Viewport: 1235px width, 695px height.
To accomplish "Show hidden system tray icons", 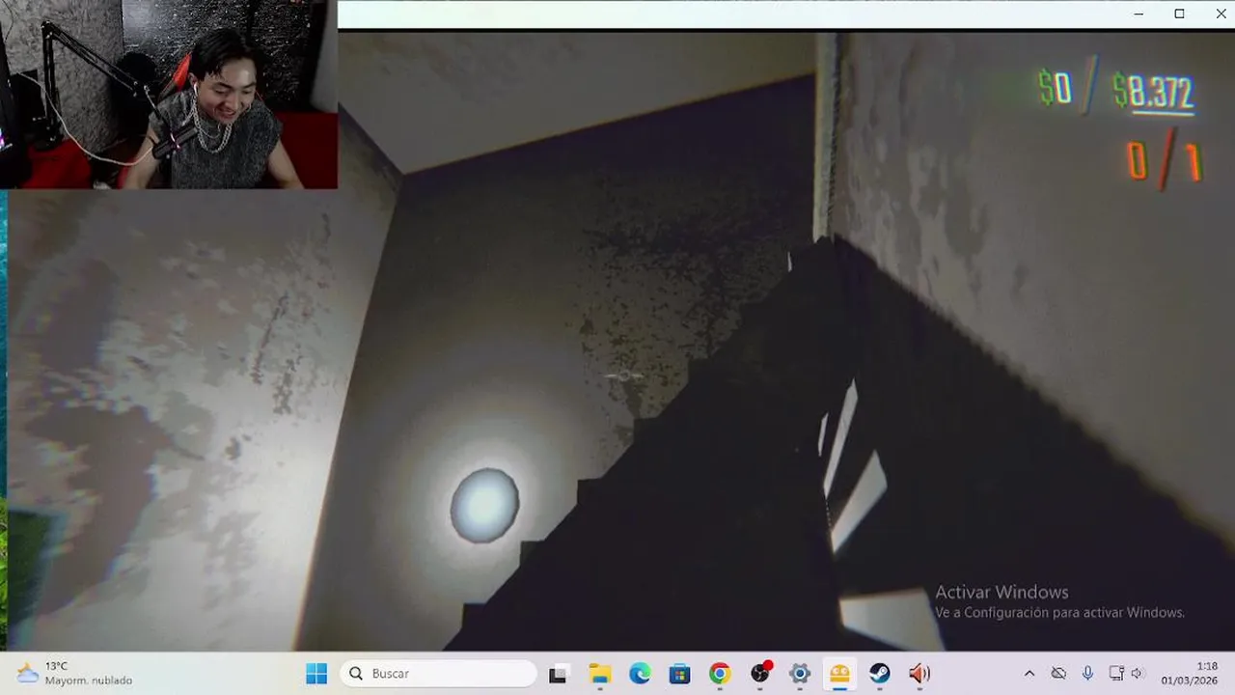I will tap(1029, 674).
